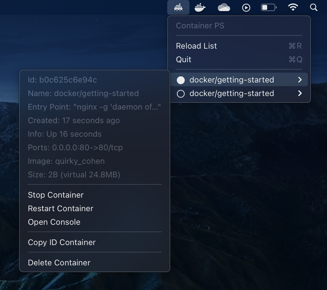Open the Wi-Fi menu bar icon
The width and height of the screenshot is (327, 290).
click(x=293, y=7)
